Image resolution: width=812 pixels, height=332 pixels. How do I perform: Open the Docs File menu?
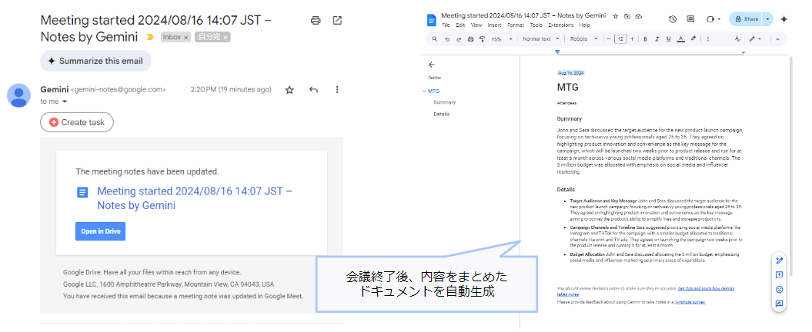[446, 25]
